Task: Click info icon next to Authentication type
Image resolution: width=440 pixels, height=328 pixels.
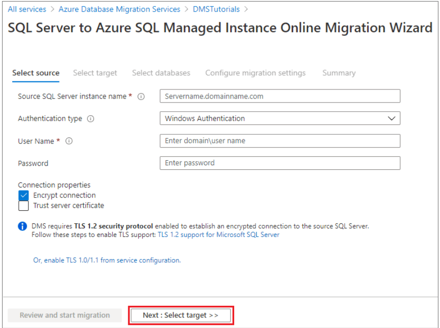Action: 91,119
